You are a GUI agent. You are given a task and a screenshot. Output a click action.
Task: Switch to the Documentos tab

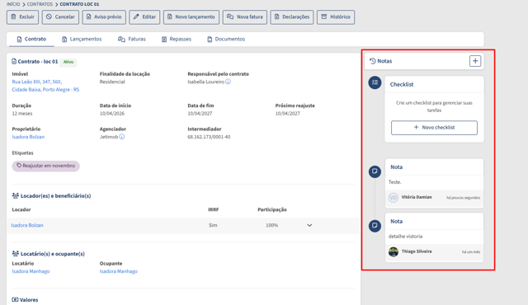pyautogui.click(x=226, y=39)
